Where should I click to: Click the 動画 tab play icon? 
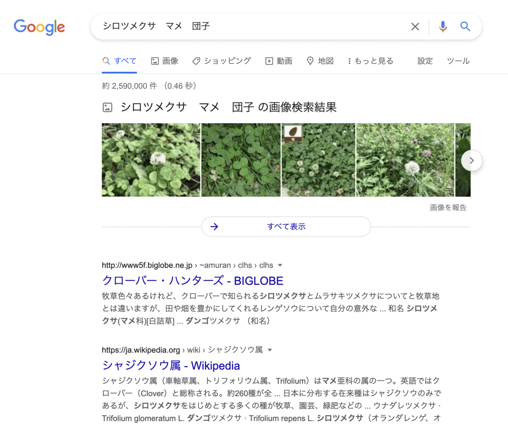[269, 61]
